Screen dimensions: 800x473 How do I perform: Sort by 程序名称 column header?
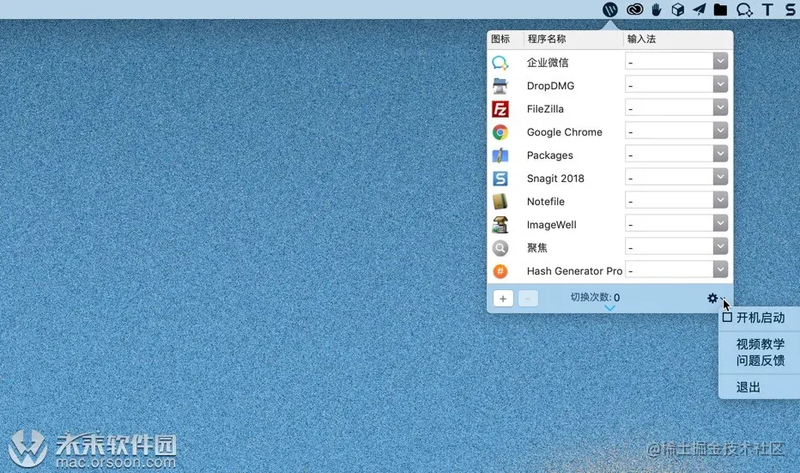(x=547, y=39)
